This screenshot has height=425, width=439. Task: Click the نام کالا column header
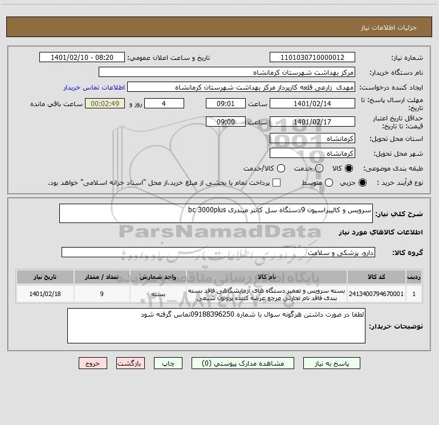coord(267,277)
